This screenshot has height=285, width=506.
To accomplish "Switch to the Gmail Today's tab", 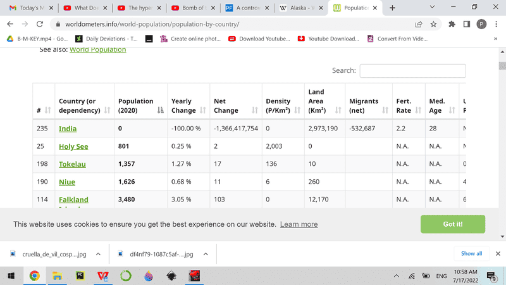I will coord(30,8).
